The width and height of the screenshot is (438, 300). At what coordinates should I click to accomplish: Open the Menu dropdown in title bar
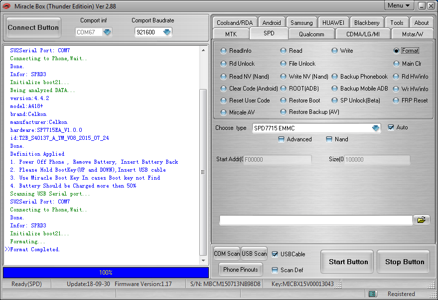click(398, 5)
